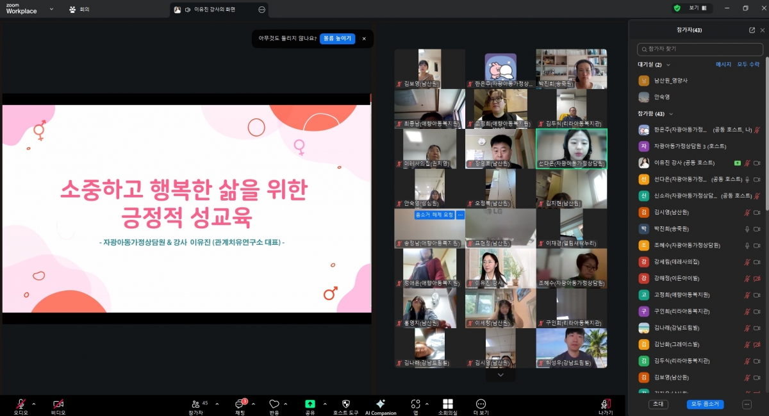Collapse the waiting room (대기실) section
769x416 pixels.
tap(668, 65)
